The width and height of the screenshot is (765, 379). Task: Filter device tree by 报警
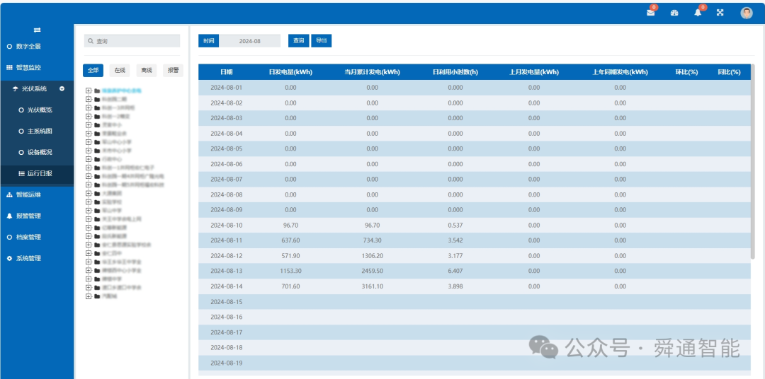174,71
